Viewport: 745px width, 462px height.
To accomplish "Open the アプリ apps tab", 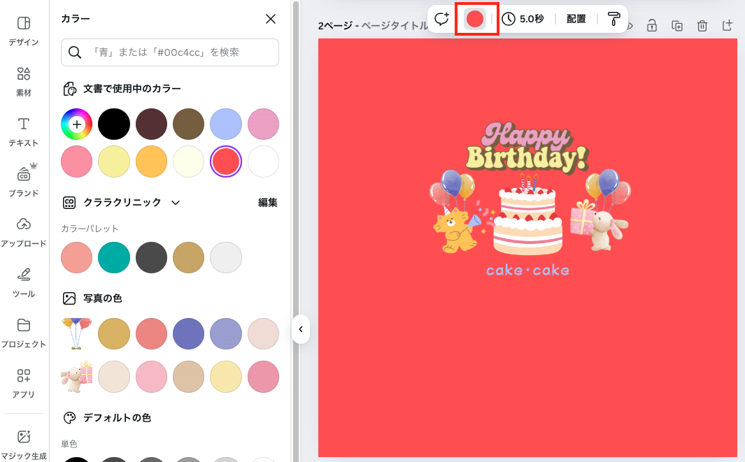I will pos(24,384).
